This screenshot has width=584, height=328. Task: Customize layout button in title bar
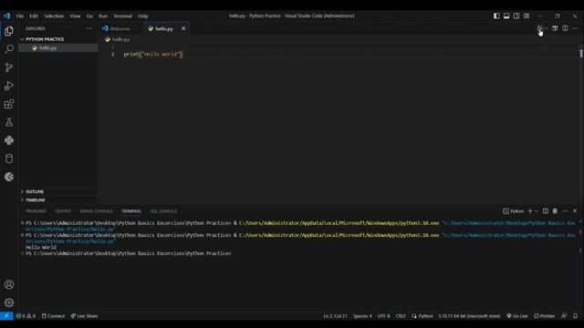pyautogui.click(x=527, y=16)
